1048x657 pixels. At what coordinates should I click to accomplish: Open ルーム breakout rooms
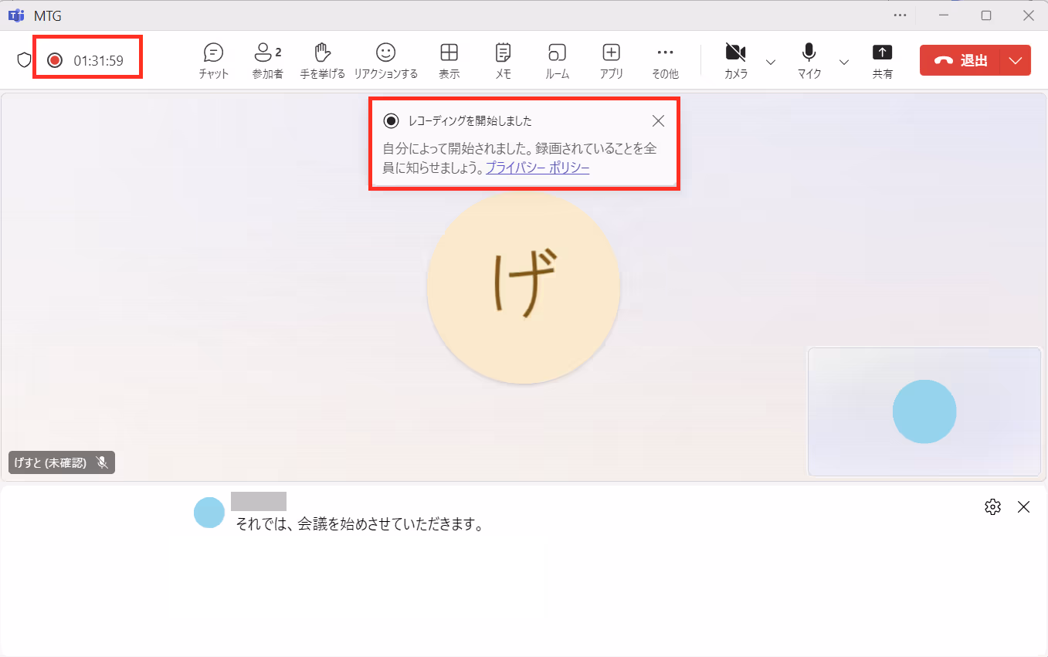(557, 61)
